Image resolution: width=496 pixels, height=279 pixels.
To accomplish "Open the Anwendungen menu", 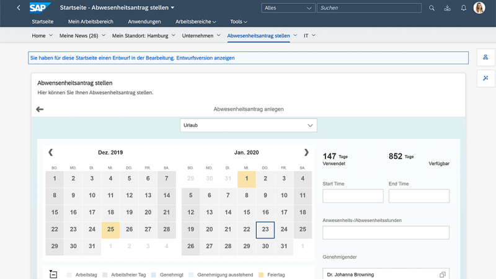I will click(x=144, y=22).
